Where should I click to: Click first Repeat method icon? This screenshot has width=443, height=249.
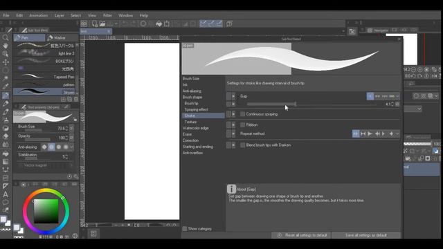pyautogui.click(x=356, y=133)
